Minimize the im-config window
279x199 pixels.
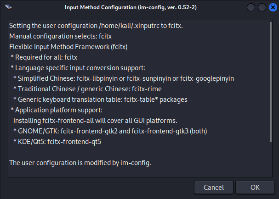tap(252, 7)
